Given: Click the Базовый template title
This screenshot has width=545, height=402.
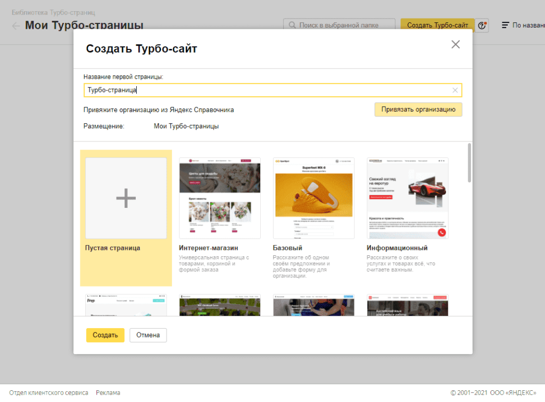Looking at the screenshot, I should [x=287, y=248].
